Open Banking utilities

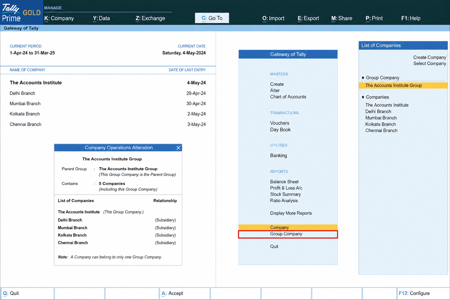[278, 156]
